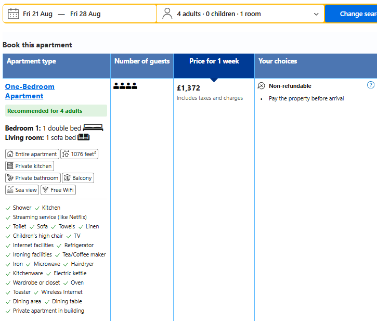Open the One-Bedroom Apartment link
Screen dimensions: 377x321
pyautogui.click(x=30, y=91)
